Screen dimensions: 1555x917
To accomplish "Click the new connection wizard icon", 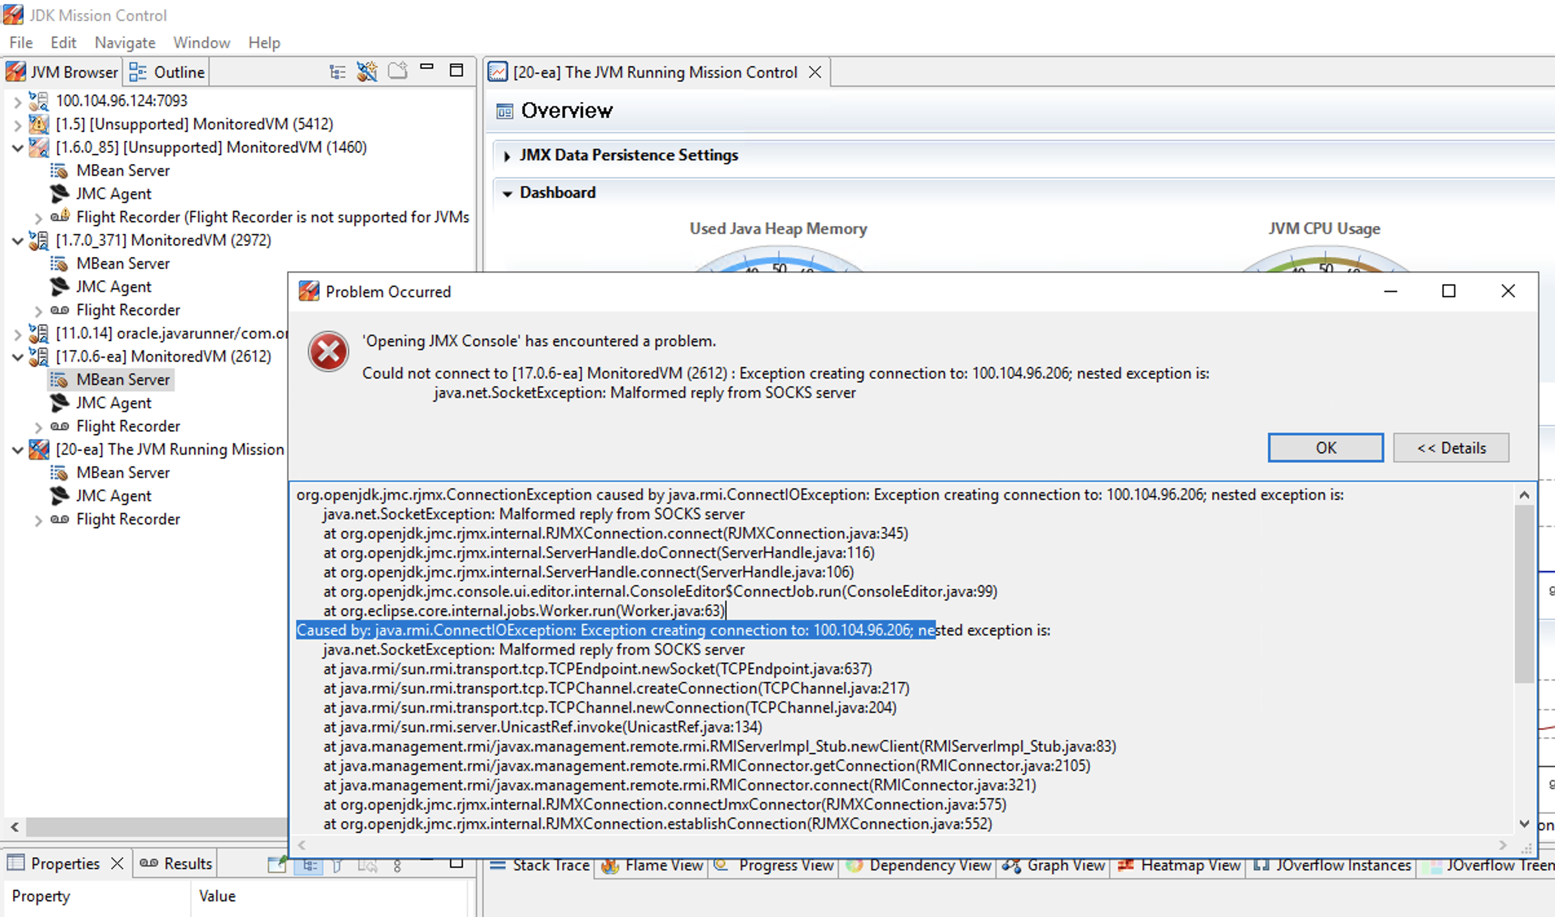I will point(366,72).
